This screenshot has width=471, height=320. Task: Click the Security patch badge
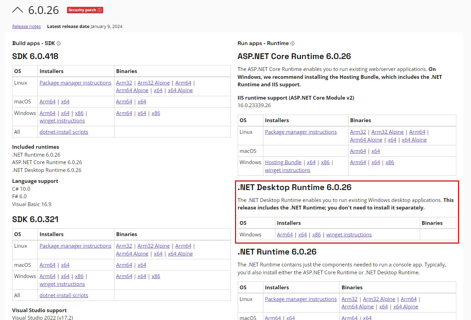pos(85,10)
